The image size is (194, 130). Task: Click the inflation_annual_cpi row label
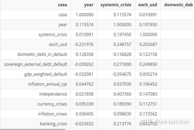click(48, 84)
